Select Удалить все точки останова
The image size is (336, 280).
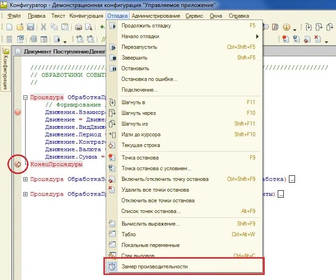184,190
